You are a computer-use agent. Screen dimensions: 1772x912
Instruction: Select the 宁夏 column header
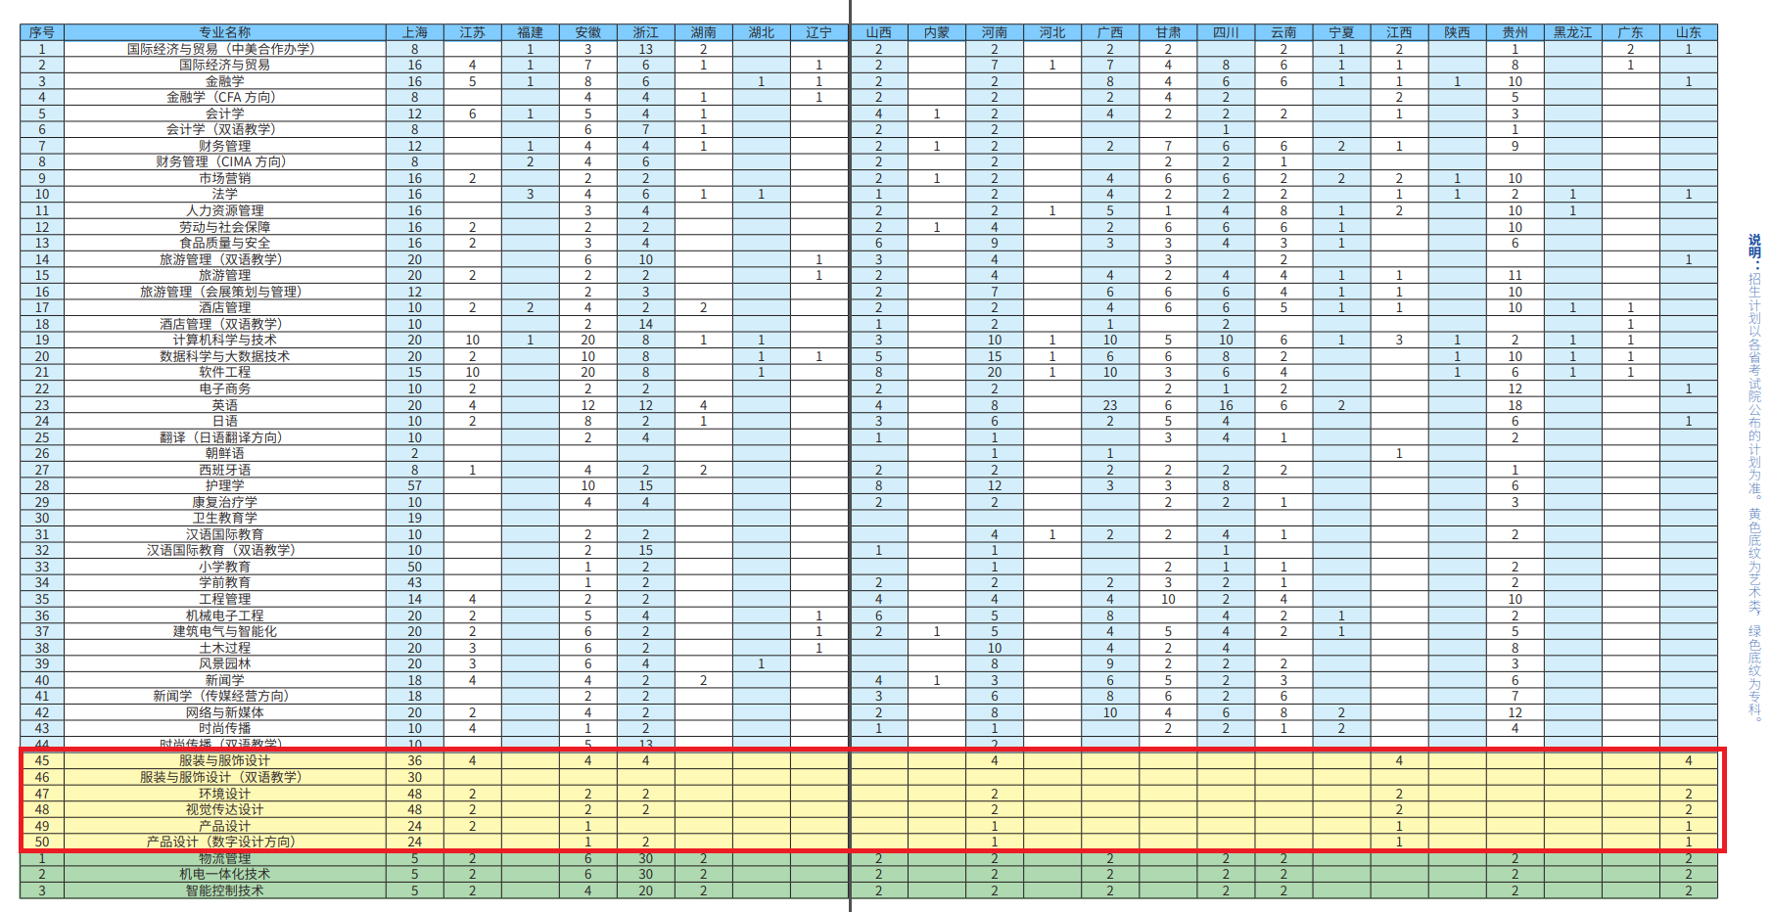point(1342,32)
